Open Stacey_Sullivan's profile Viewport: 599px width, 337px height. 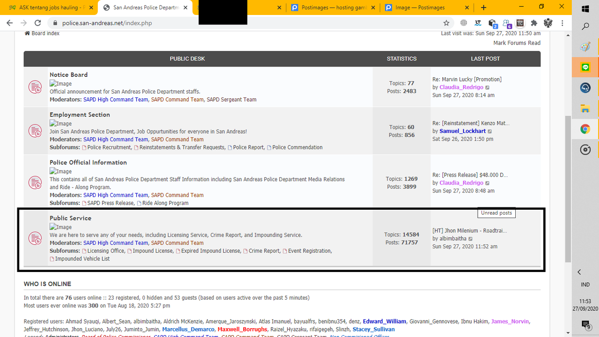tap(373, 330)
